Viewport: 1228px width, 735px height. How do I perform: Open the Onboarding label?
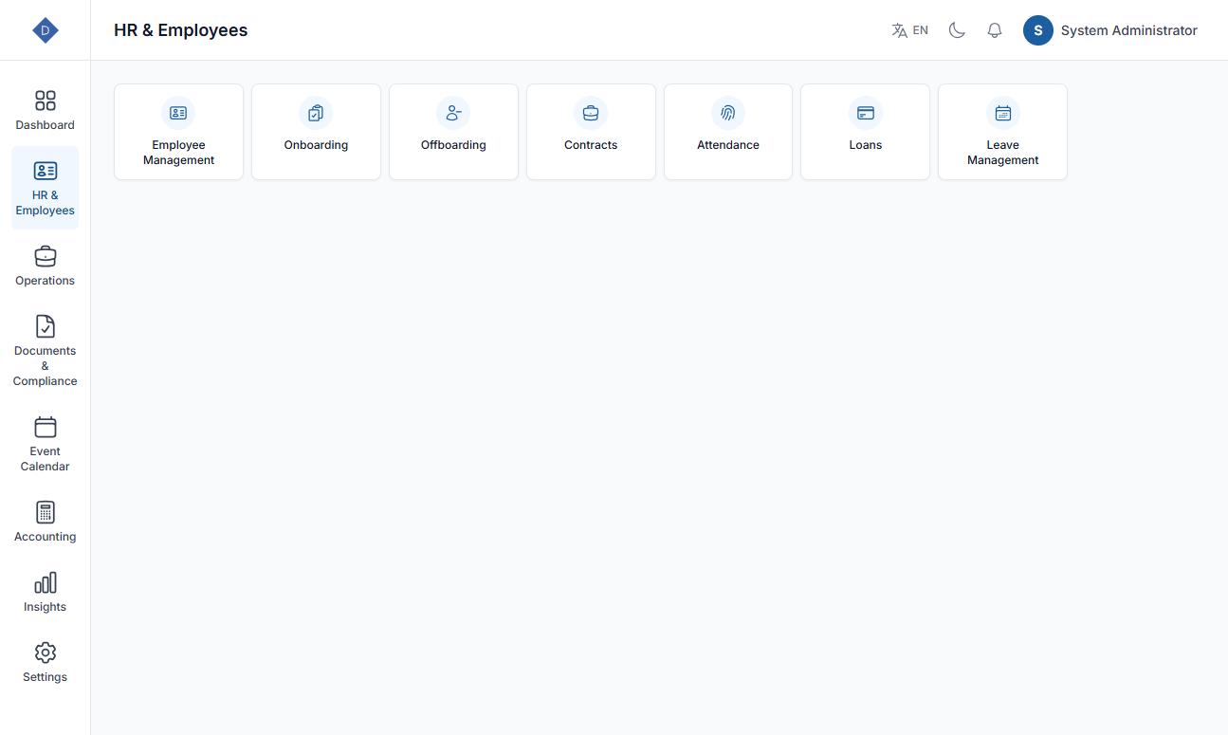click(316, 145)
